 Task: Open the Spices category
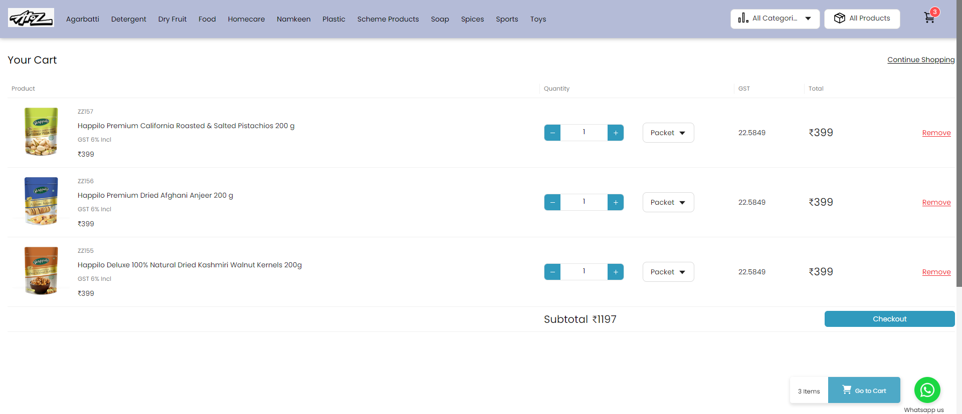pyautogui.click(x=473, y=19)
